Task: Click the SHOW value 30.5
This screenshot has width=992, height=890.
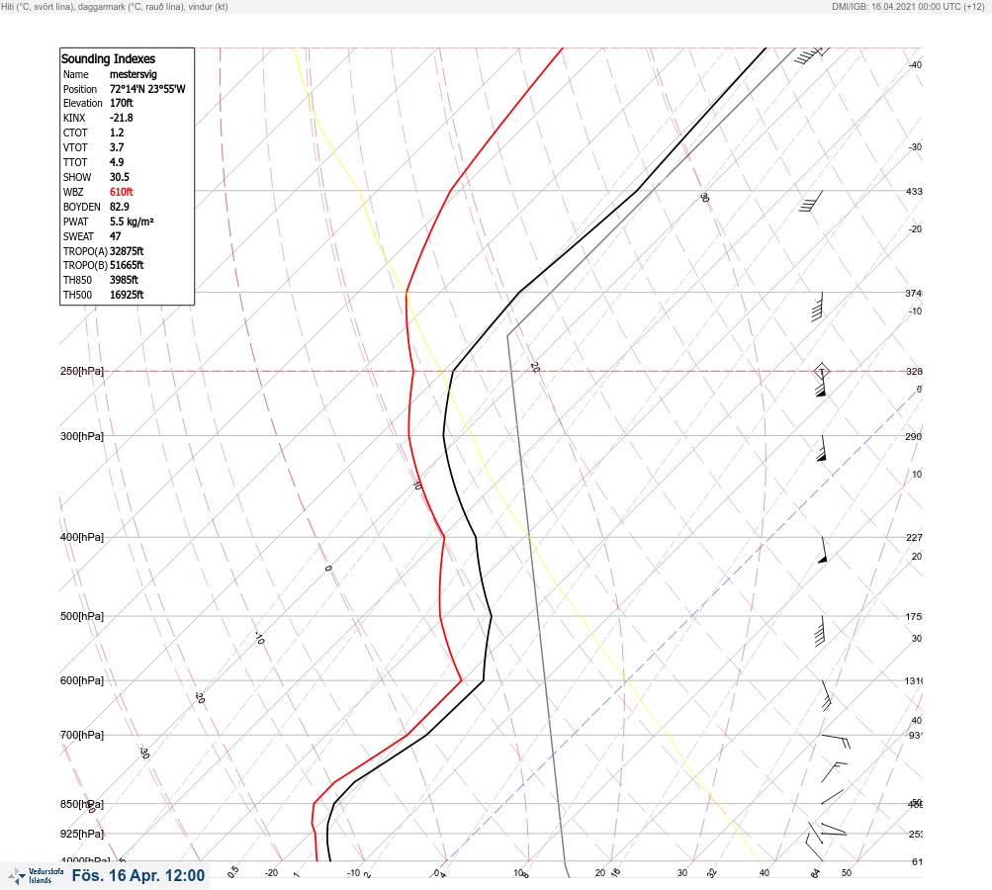Action: coord(119,177)
